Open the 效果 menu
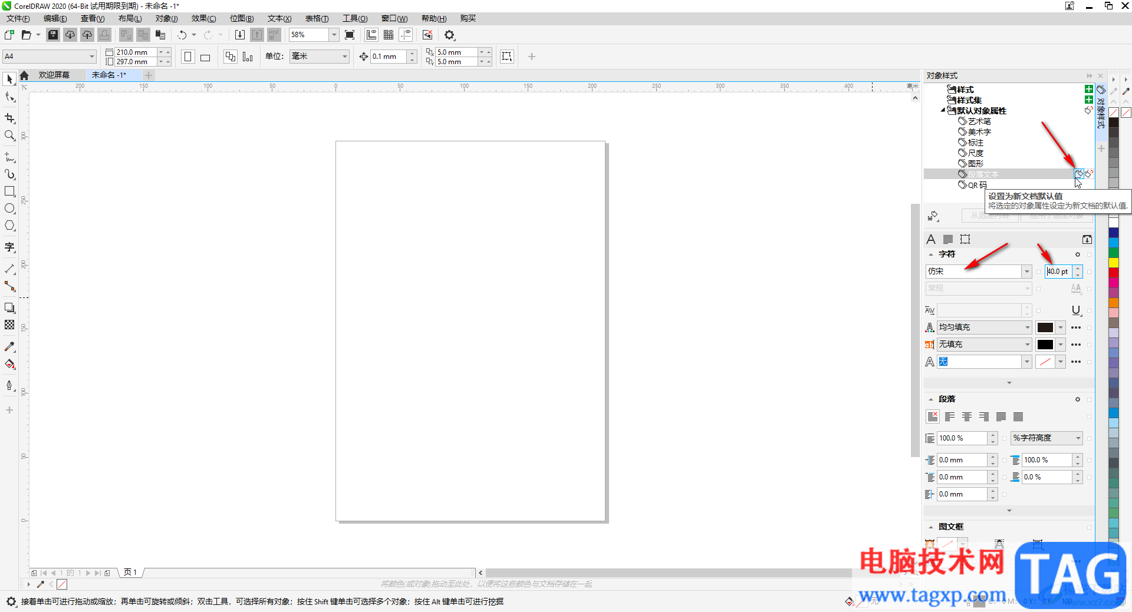Screen dimensions: 1132x612 (x=203, y=18)
